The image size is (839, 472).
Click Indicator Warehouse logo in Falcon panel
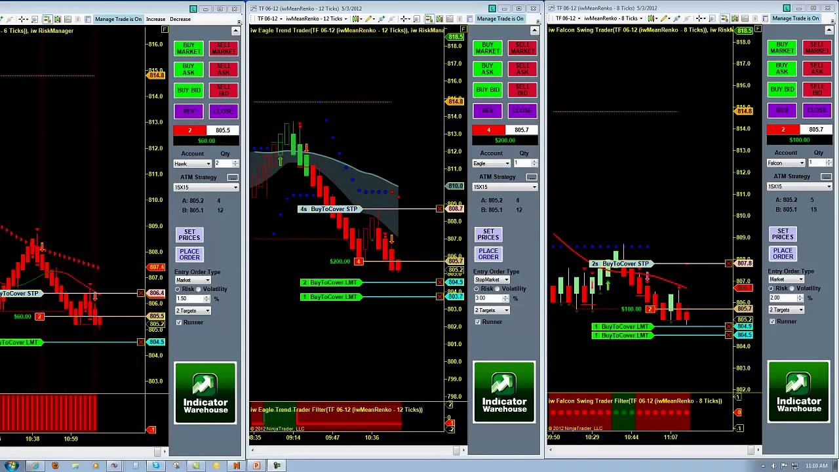[x=798, y=392]
